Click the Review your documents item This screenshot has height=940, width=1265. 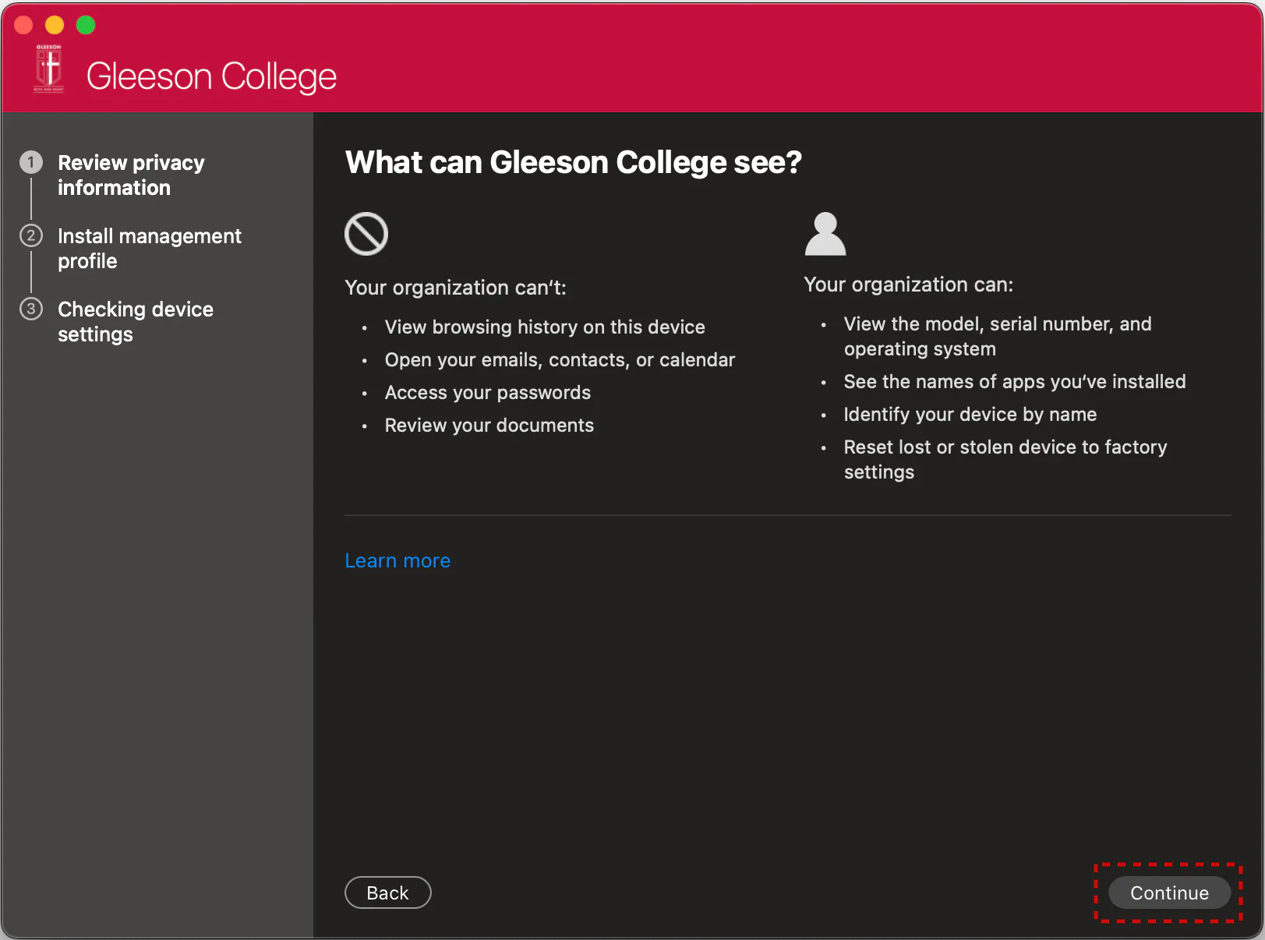(489, 425)
